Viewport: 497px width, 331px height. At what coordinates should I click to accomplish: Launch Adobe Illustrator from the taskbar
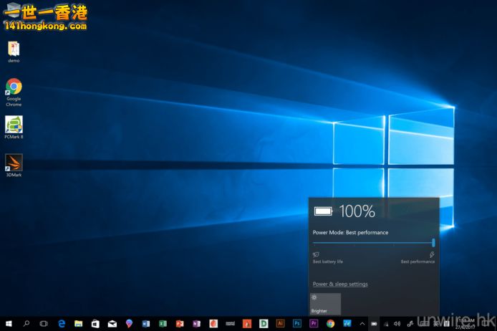[x=280, y=323]
